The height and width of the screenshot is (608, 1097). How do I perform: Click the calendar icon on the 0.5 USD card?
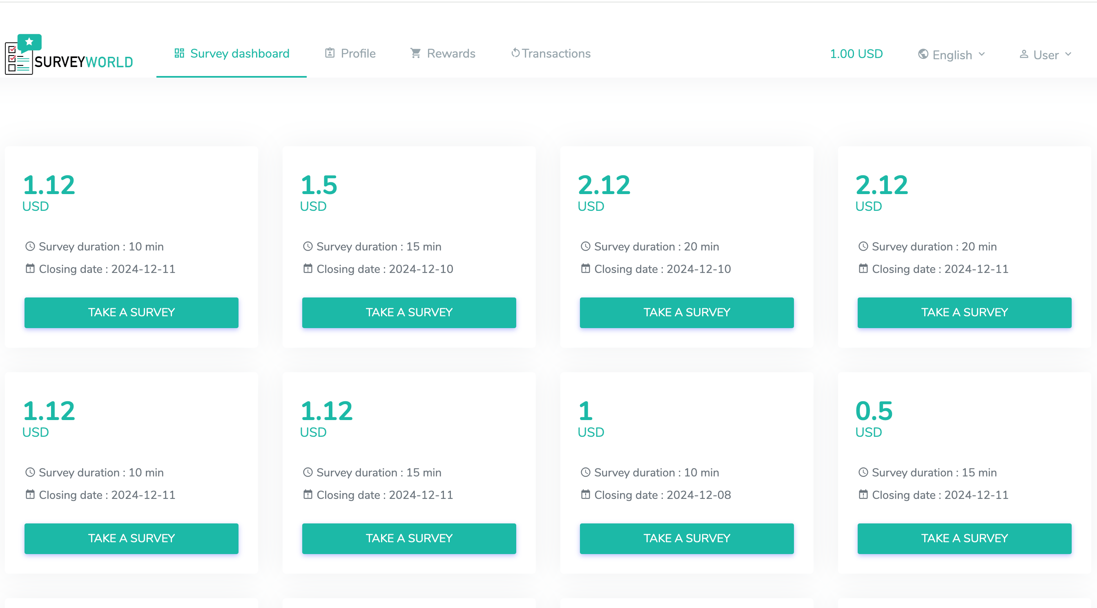tap(863, 494)
